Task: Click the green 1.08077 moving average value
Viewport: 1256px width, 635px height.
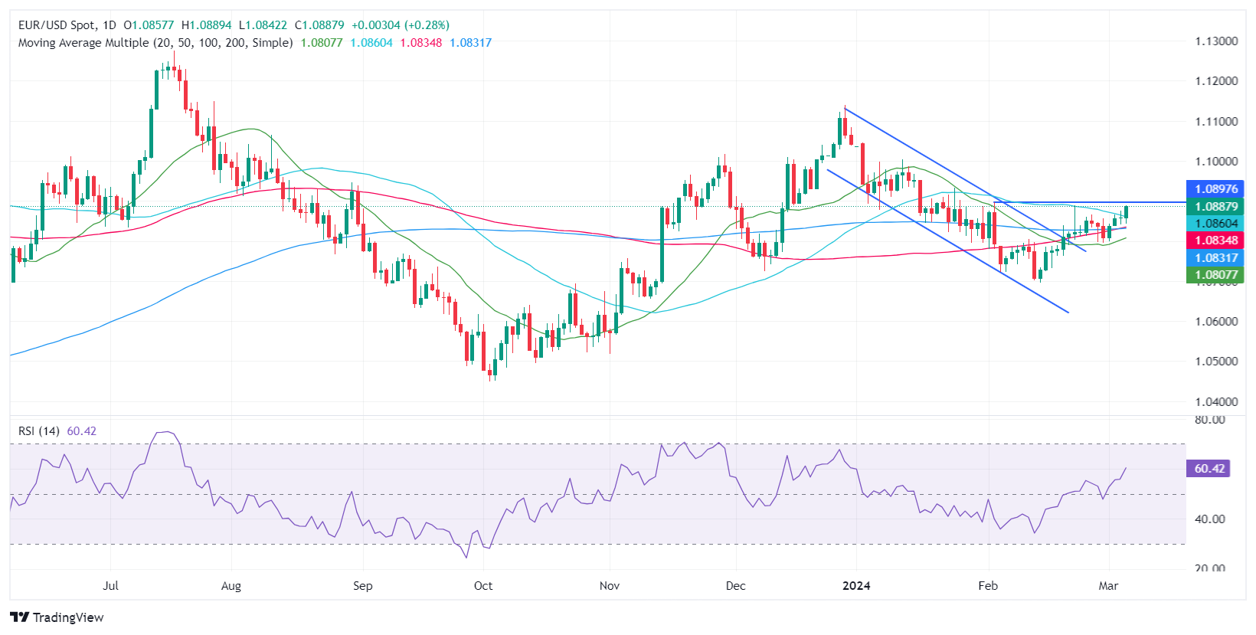Action: [x=322, y=43]
